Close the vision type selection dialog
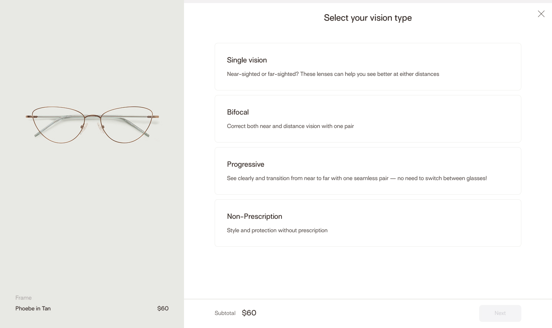552x328 pixels. [x=541, y=14]
